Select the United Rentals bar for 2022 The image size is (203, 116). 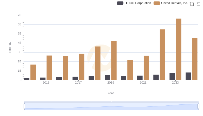pyautogui.click(x=162, y=55)
